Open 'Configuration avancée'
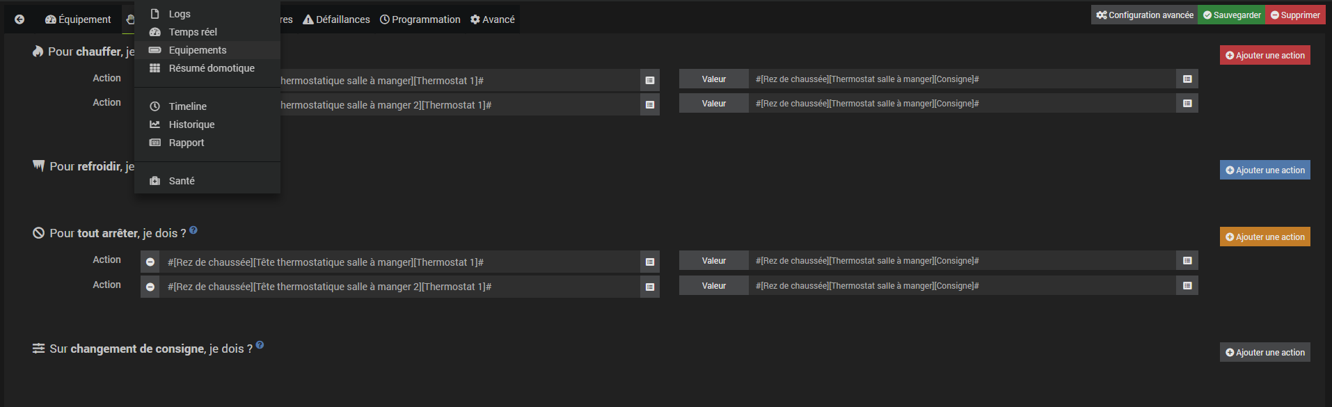Image resolution: width=1332 pixels, height=407 pixels. (1144, 15)
